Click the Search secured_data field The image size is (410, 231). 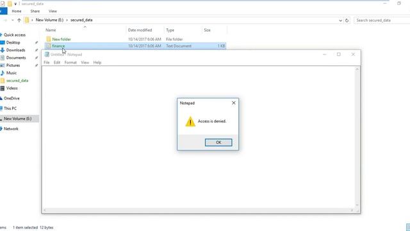coord(382,20)
